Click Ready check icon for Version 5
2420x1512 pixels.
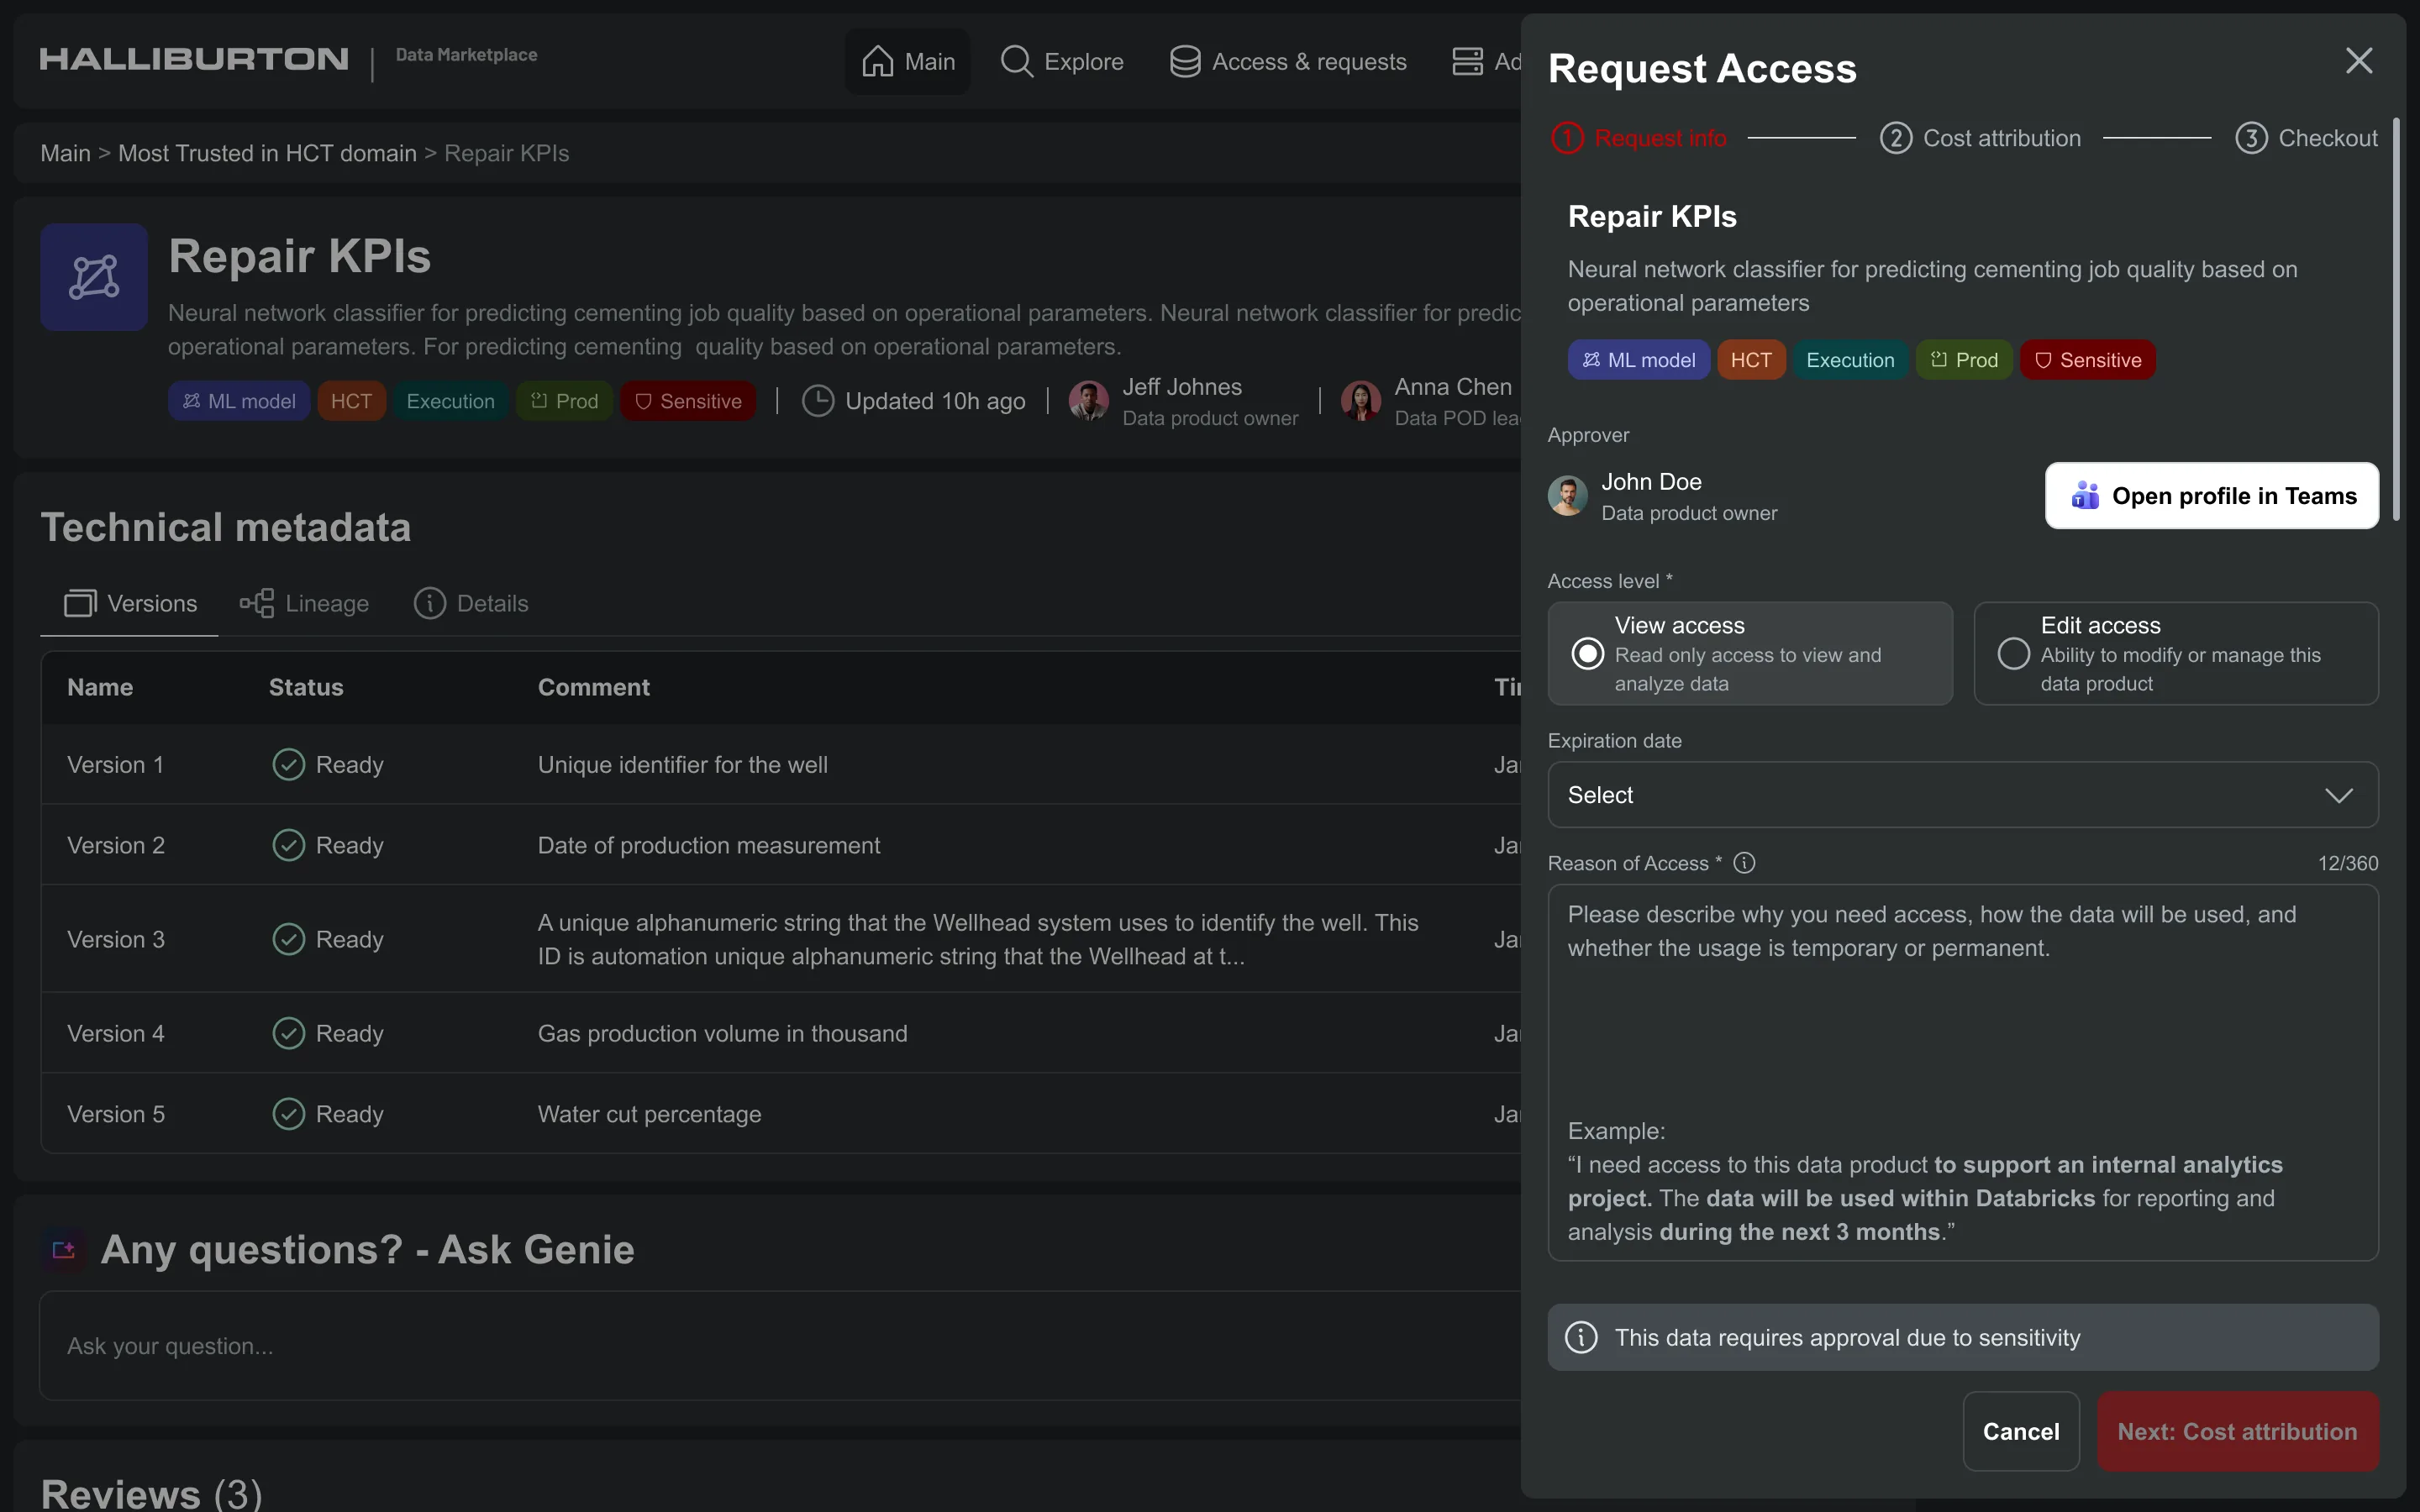[x=288, y=1114]
